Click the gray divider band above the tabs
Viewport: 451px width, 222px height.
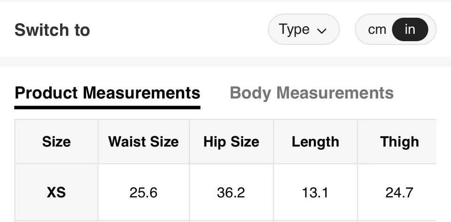[225, 61]
